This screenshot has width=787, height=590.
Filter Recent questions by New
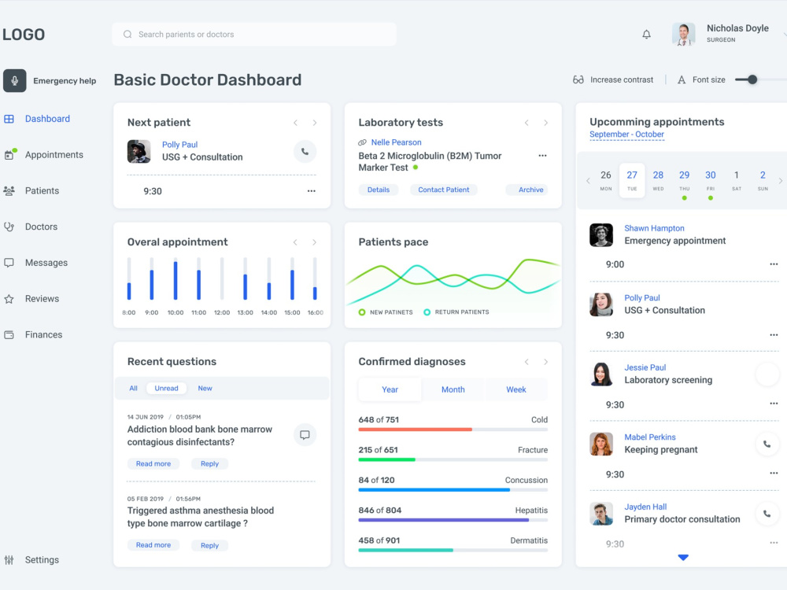(205, 389)
